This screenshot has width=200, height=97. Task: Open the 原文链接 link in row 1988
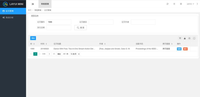tap(166, 49)
